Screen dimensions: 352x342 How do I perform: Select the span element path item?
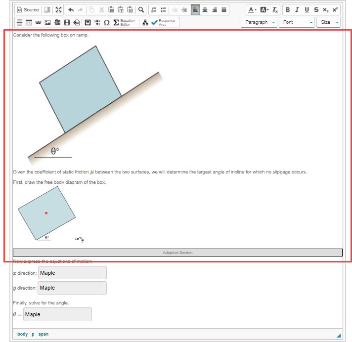(x=44, y=334)
